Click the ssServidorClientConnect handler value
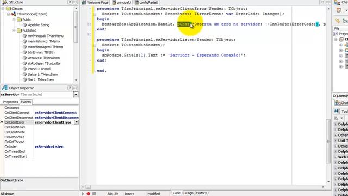The width and height of the screenshot is (348, 196). [x=55, y=113]
